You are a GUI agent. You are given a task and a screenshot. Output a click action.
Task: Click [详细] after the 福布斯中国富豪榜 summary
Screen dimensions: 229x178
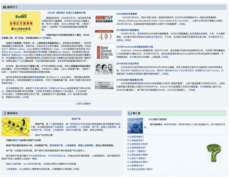127,40
